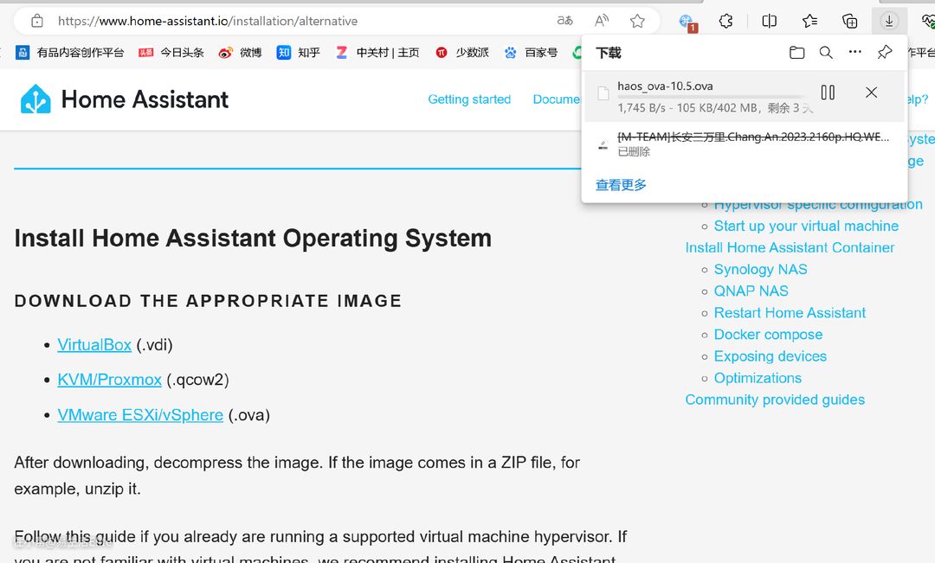View site info lock icon
935x563 pixels.
pyautogui.click(x=36, y=21)
